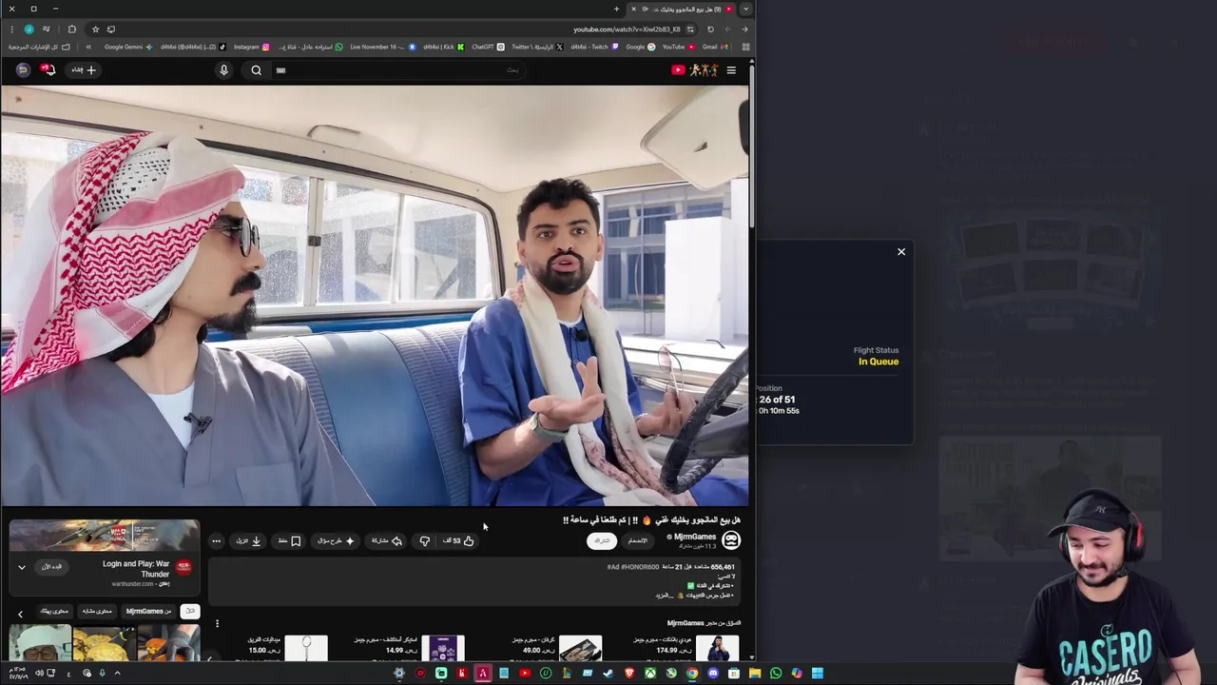This screenshot has height=685, width=1217.
Task: Expand description via 'more' link
Action: (x=664, y=595)
